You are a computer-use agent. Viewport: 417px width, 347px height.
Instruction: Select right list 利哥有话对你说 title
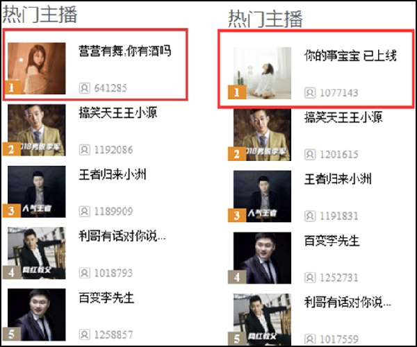[347, 302]
